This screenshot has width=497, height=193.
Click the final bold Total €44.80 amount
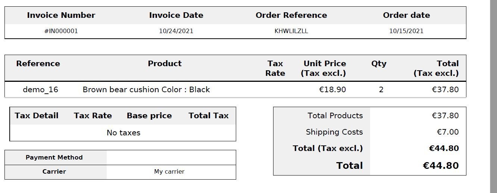click(x=441, y=165)
